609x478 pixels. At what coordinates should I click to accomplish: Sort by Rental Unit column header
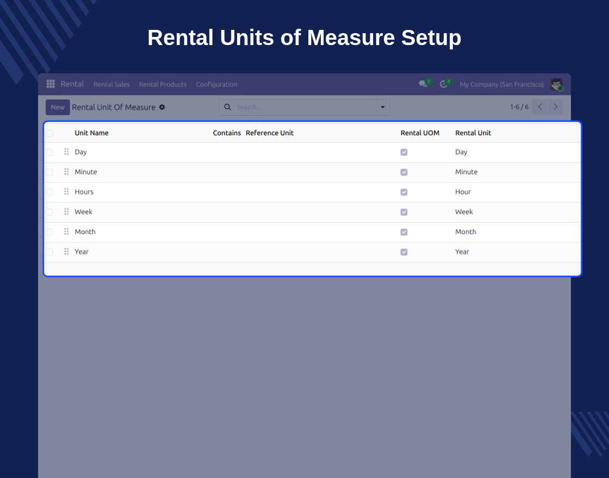tap(473, 133)
